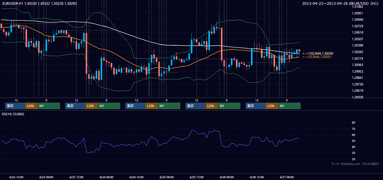The width and height of the screenshot is (383, 180).
Task: Click the 4/23 12:00 time axis label
Action: [x=76, y=177]
